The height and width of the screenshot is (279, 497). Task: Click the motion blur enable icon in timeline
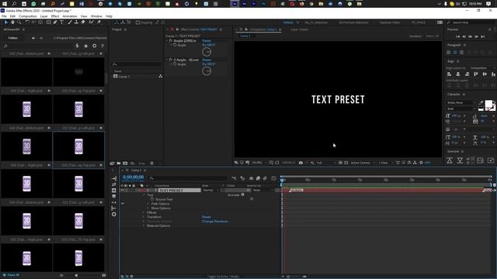click(x=265, y=178)
